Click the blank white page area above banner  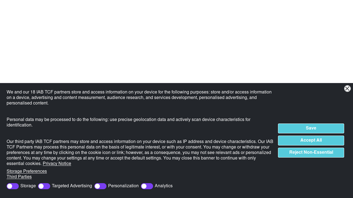coord(176,41)
